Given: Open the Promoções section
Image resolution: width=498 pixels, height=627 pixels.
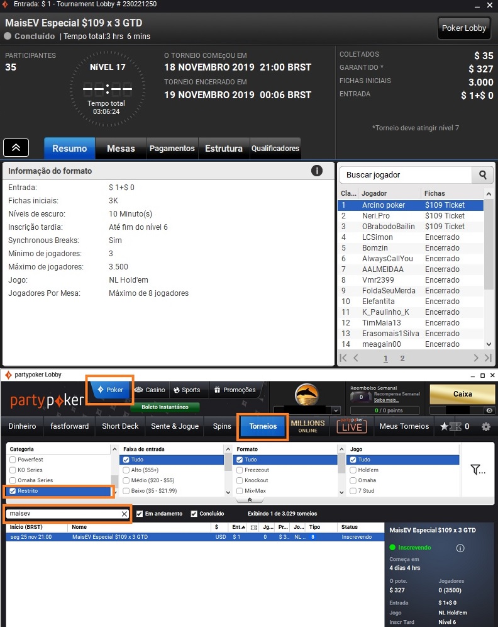Looking at the screenshot, I should 235,390.
